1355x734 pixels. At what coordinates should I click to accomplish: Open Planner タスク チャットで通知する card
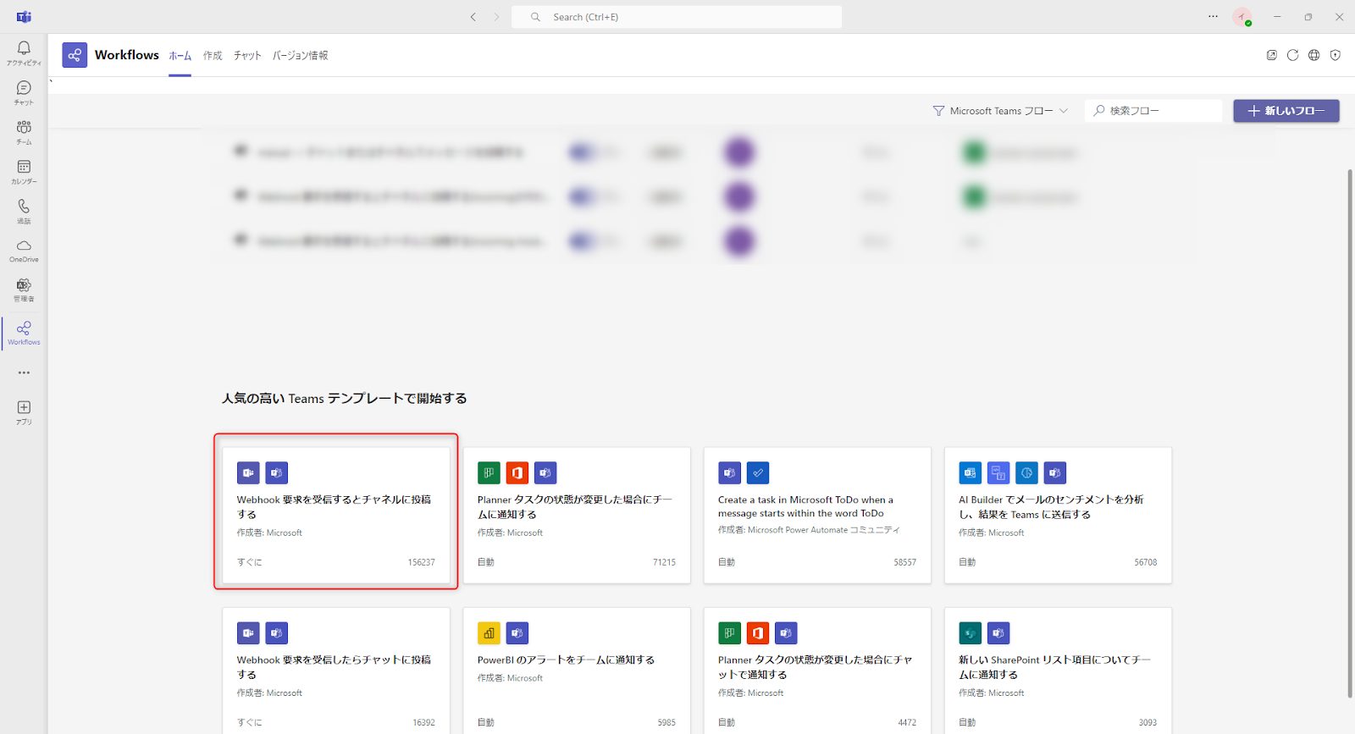coord(817,671)
